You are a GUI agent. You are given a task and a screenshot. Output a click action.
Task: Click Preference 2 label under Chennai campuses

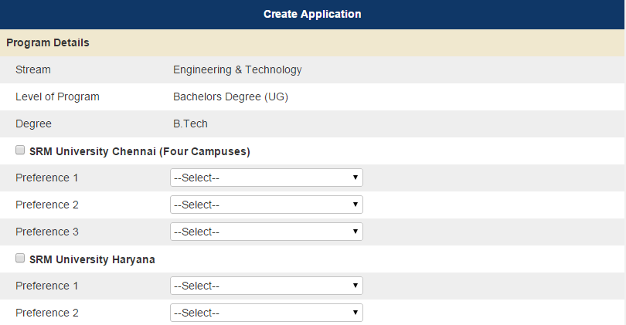click(47, 205)
